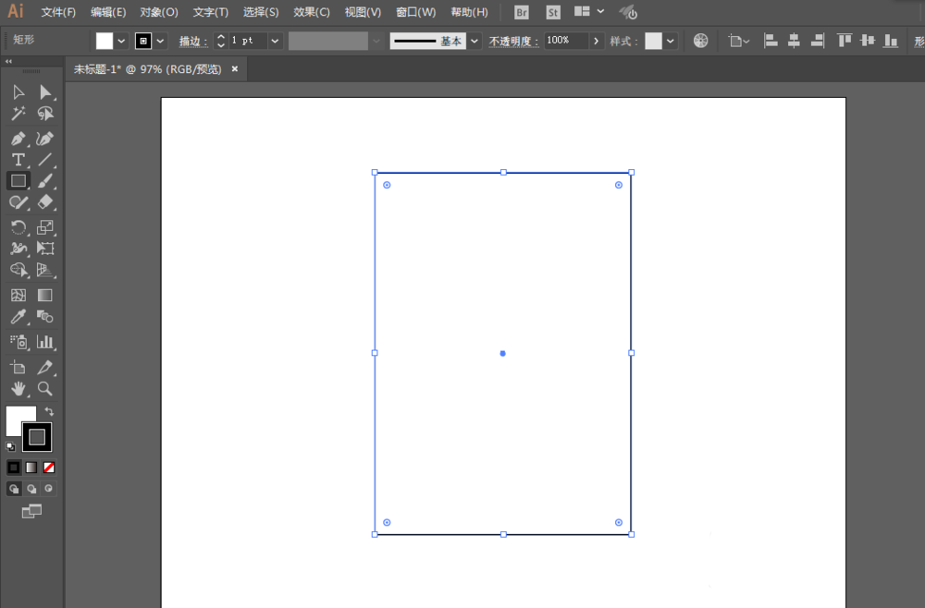Open the 效果(C) menu
This screenshot has width=925, height=608.
[x=312, y=12]
